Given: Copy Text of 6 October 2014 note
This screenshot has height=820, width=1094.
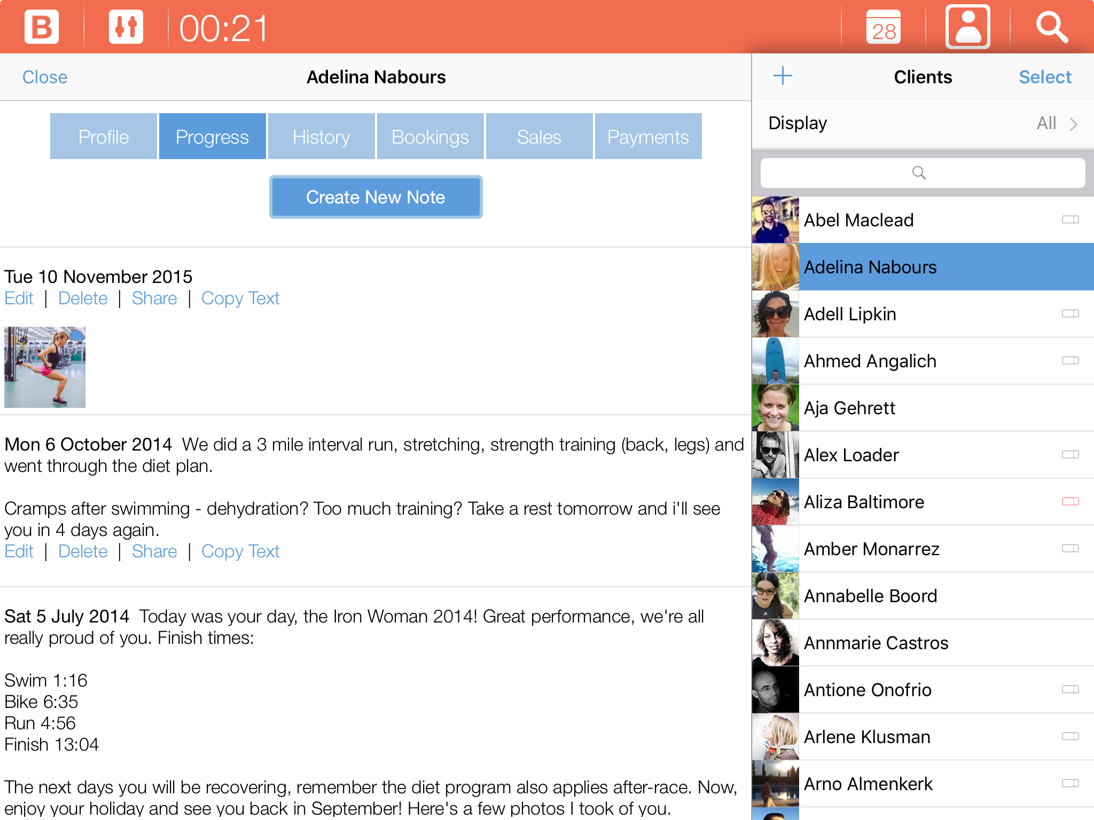Looking at the screenshot, I should [240, 551].
